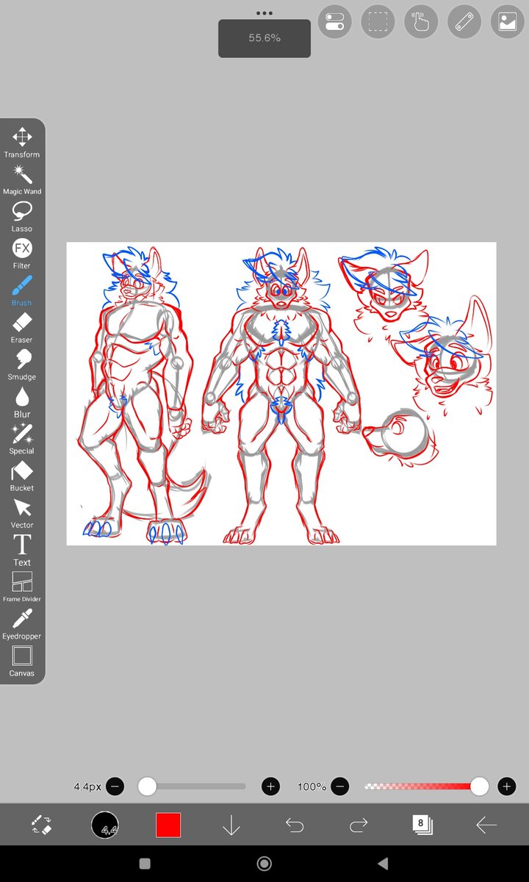Click the brush thickness slider handle
Screen dimensions: 529x882
tap(147, 786)
